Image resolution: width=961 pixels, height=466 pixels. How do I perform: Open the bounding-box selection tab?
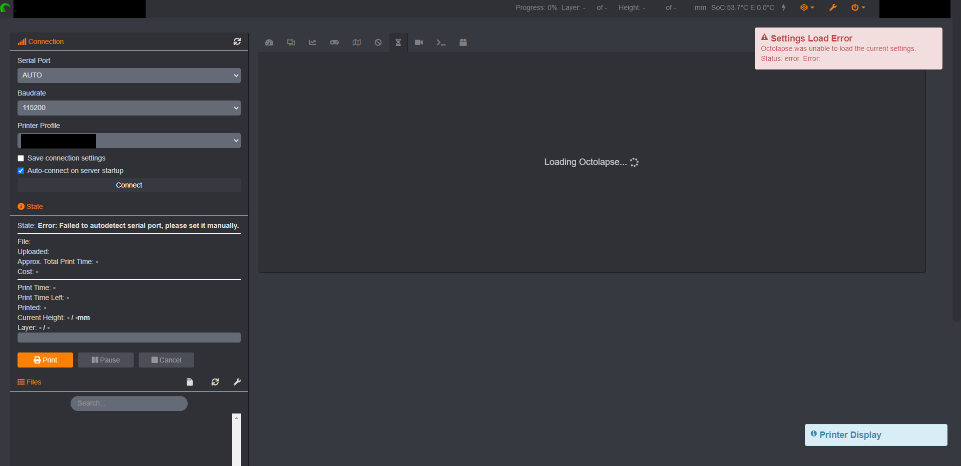[291, 42]
